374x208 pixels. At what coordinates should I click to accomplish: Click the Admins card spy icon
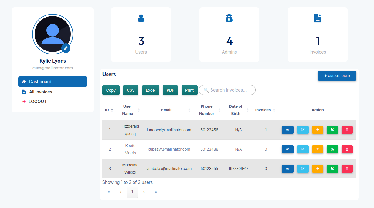point(229,18)
